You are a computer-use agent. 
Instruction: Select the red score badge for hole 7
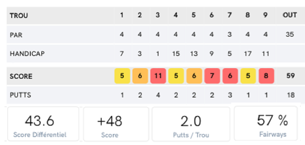coord(230,76)
